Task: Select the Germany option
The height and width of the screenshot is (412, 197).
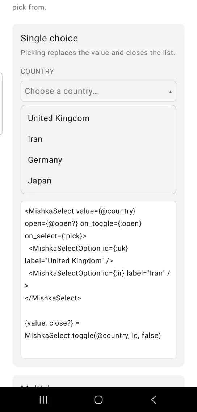Action: coord(98,160)
